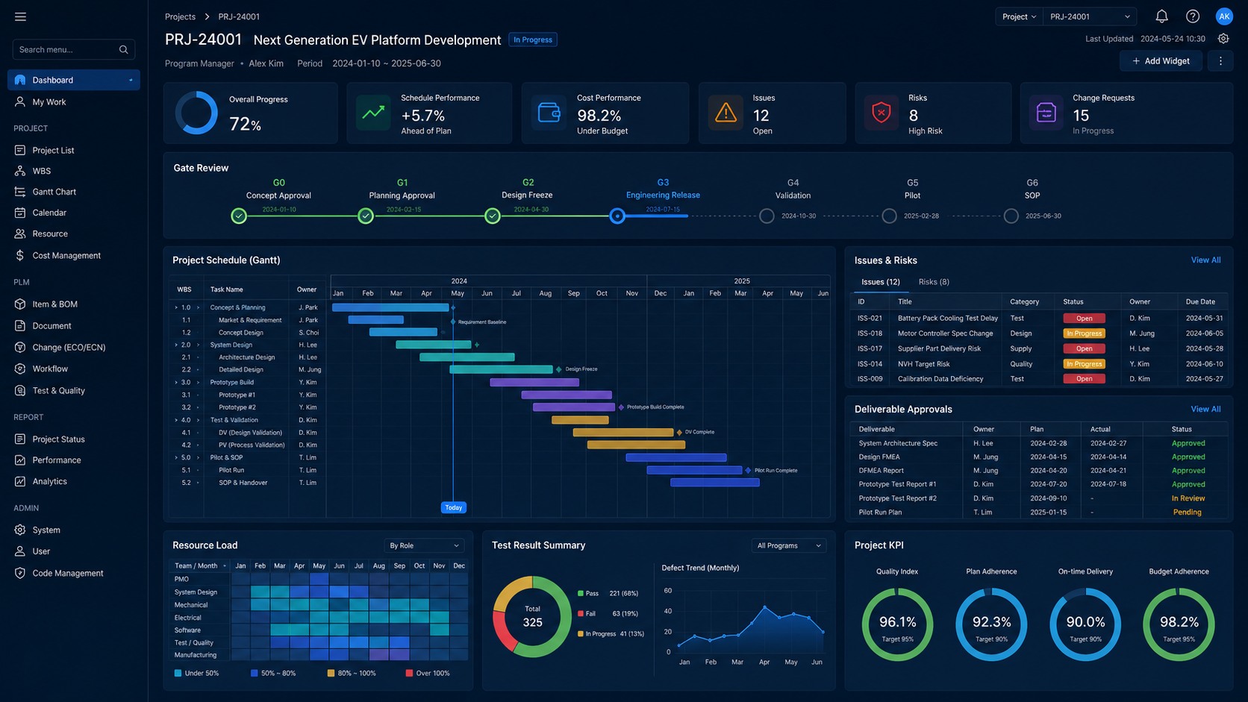The width and height of the screenshot is (1248, 702).
Task: Click the G3 Engineering Release gate marker
Action: coord(617,216)
